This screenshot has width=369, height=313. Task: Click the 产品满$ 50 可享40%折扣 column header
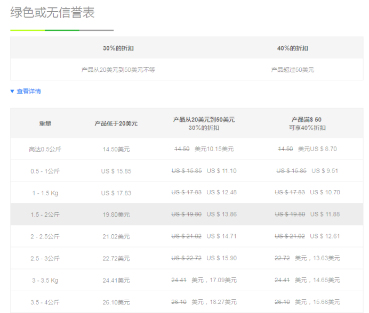(307, 123)
